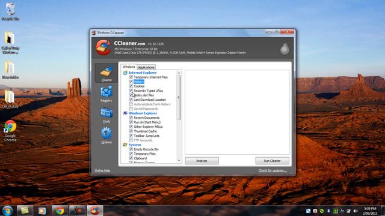Open the camera recorder taskbar icon
385x216 pixels.
coord(78,211)
